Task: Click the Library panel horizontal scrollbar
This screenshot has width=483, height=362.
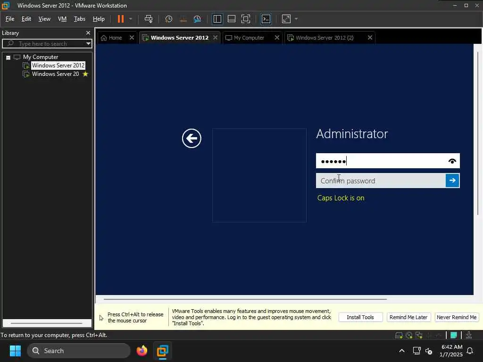Action: point(47,323)
